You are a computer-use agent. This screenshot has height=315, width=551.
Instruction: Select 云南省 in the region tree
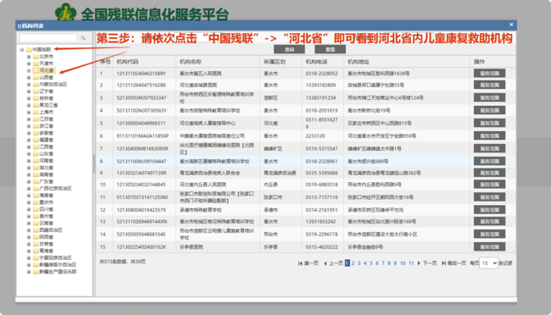pyautogui.click(x=46, y=224)
